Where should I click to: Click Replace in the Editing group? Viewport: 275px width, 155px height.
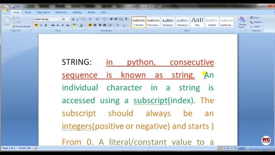256,22
